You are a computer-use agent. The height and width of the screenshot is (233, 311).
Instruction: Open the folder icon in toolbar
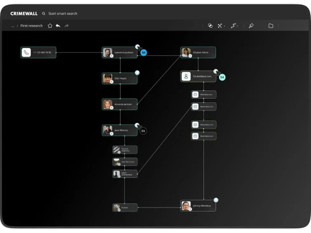(271, 25)
